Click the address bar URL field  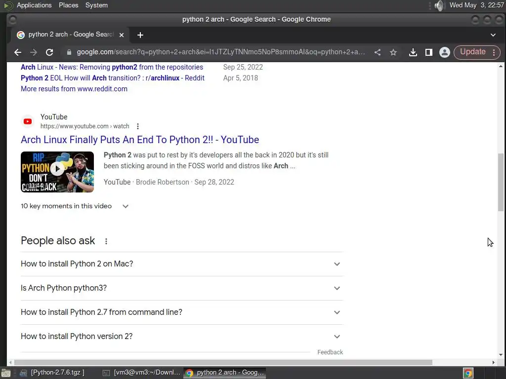click(221, 52)
